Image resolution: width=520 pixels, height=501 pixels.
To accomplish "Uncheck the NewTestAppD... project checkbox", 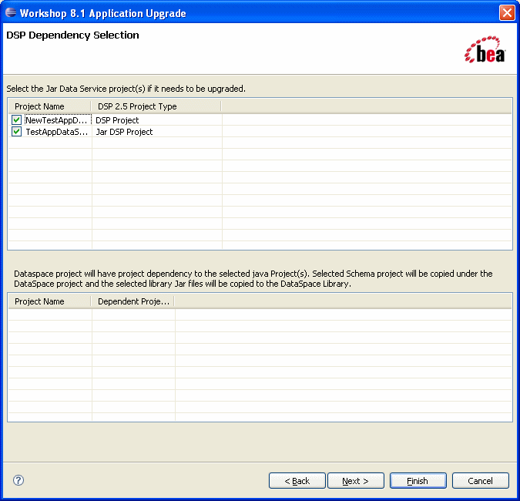I will pos(16,119).
